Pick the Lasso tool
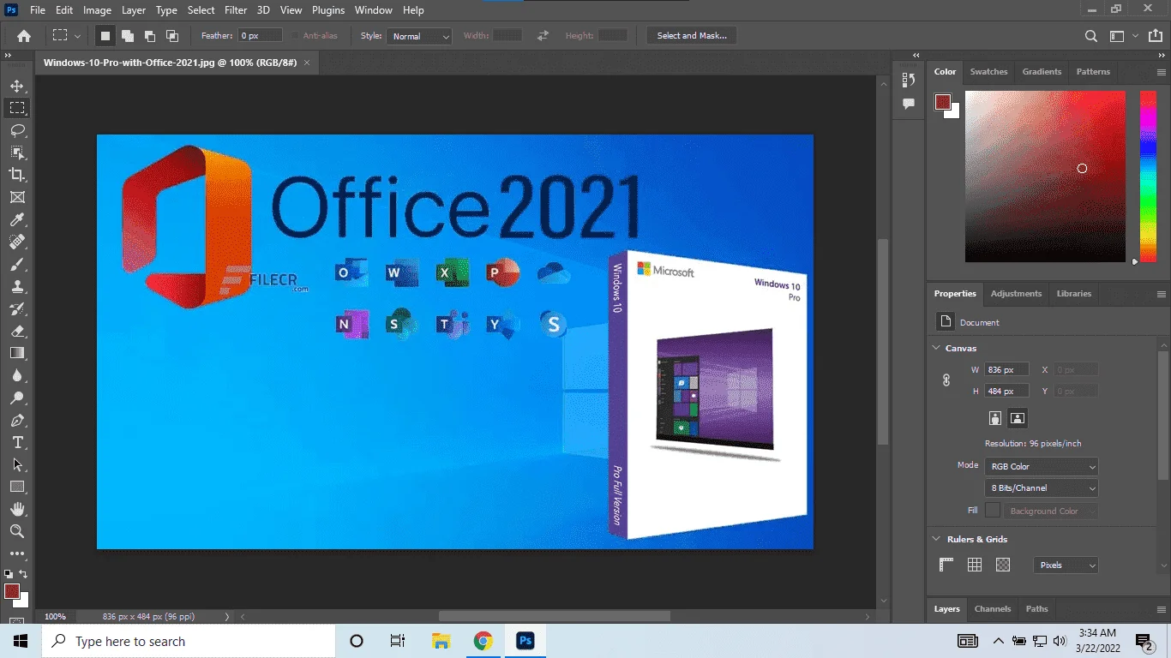Screen dimensions: 1171x658 click(x=17, y=130)
